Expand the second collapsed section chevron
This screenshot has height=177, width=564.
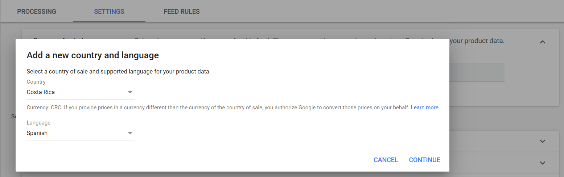(542, 163)
